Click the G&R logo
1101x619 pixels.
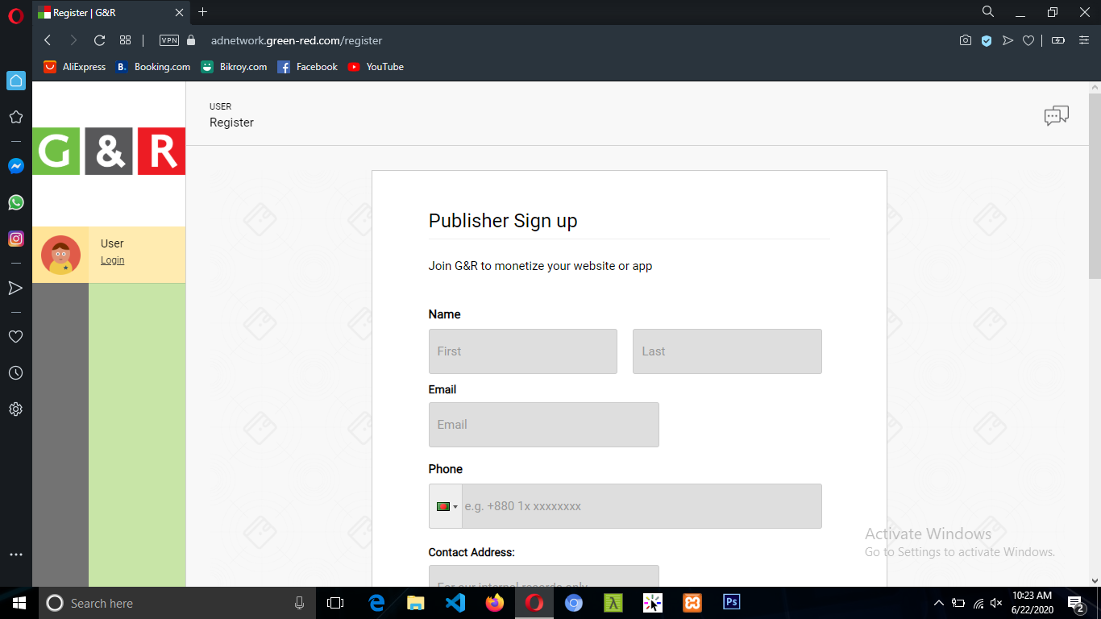pyautogui.click(x=109, y=151)
